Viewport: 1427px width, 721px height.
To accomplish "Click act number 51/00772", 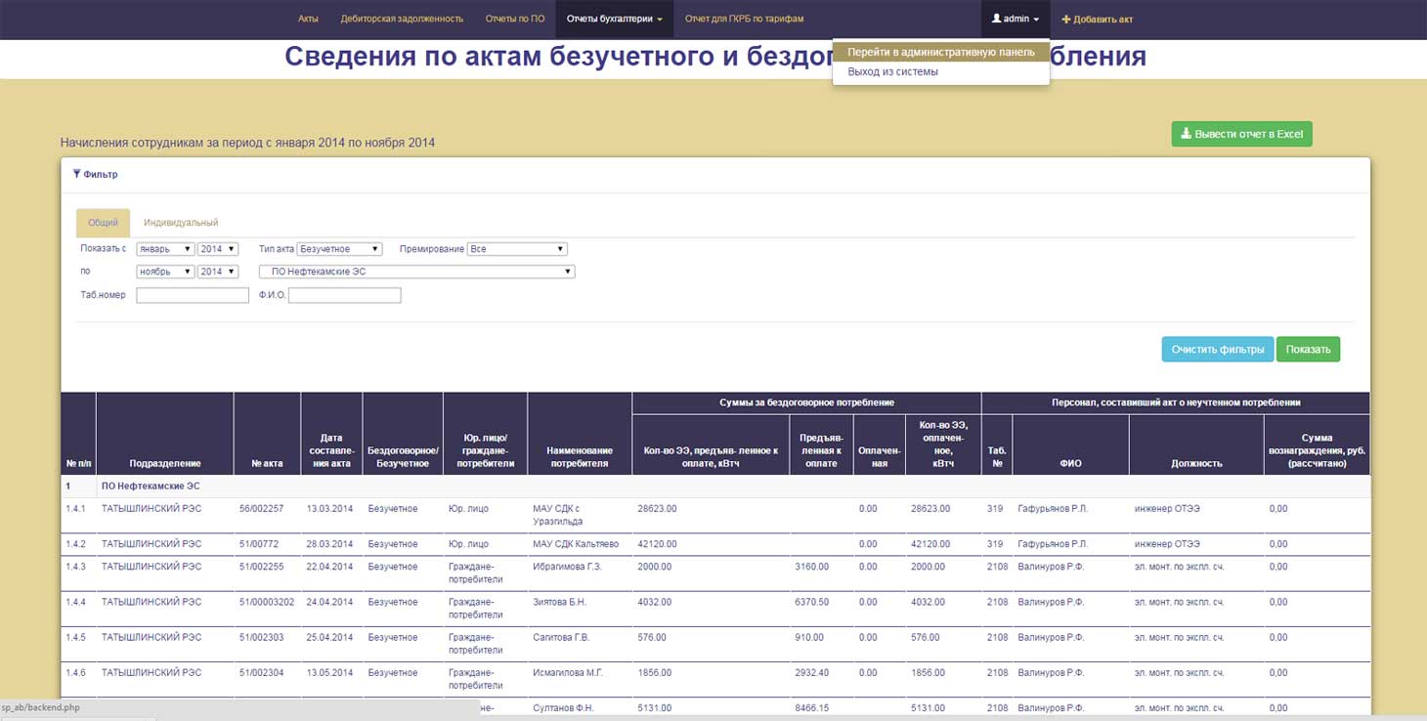I will [259, 544].
